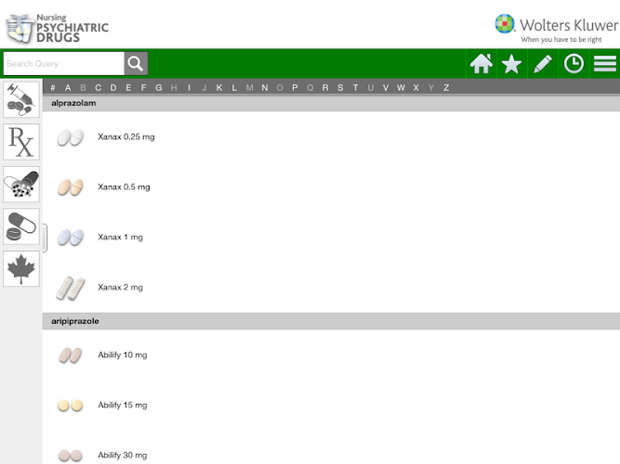Image resolution: width=620 pixels, height=464 pixels.
Task: Go to Home screen icon
Action: [481, 64]
